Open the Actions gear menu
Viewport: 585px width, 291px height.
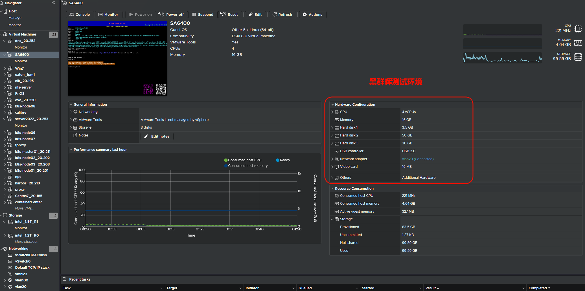[312, 15]
